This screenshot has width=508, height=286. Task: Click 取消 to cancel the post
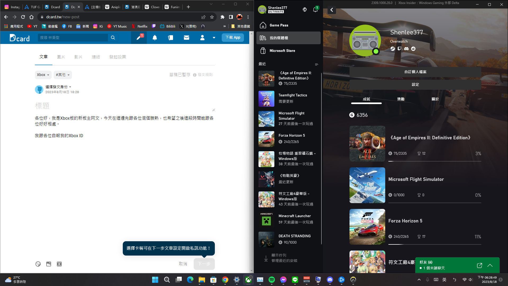(183, 264)
